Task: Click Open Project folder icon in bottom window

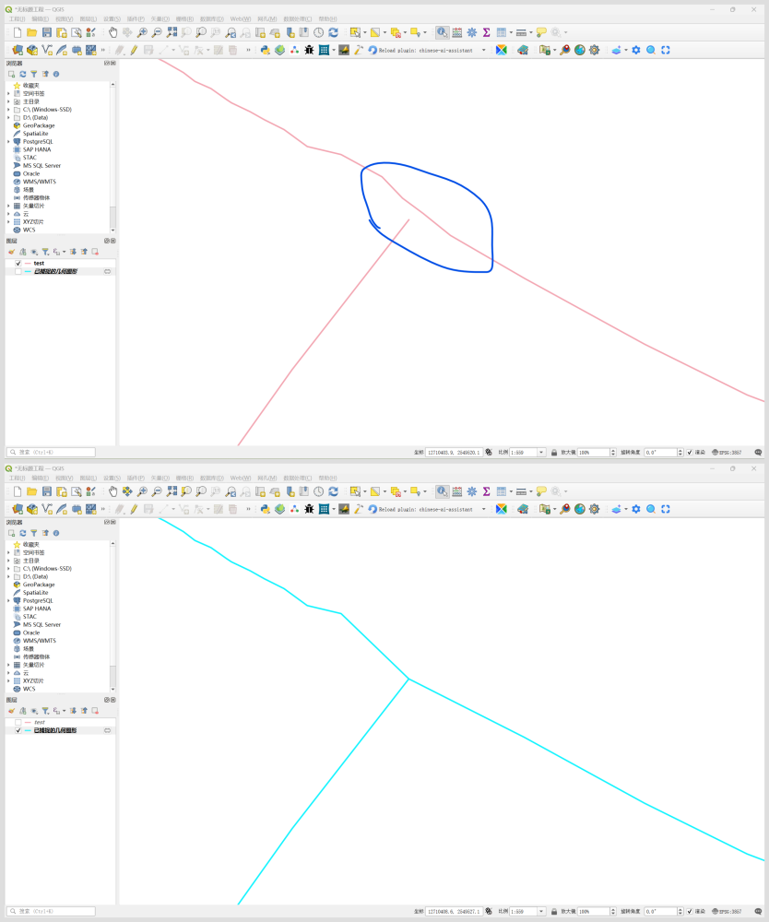Action: click(x=31, y=491)
